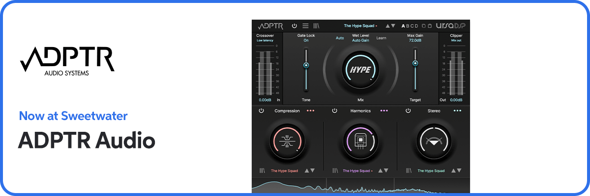The width and height of the screenshot is (590, 196).
Task: Select previous Harmonics preset up arrow
Action: click(380, 171)
